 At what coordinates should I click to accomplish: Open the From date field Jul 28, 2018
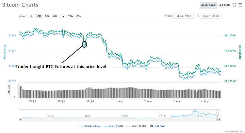point(183,16)
